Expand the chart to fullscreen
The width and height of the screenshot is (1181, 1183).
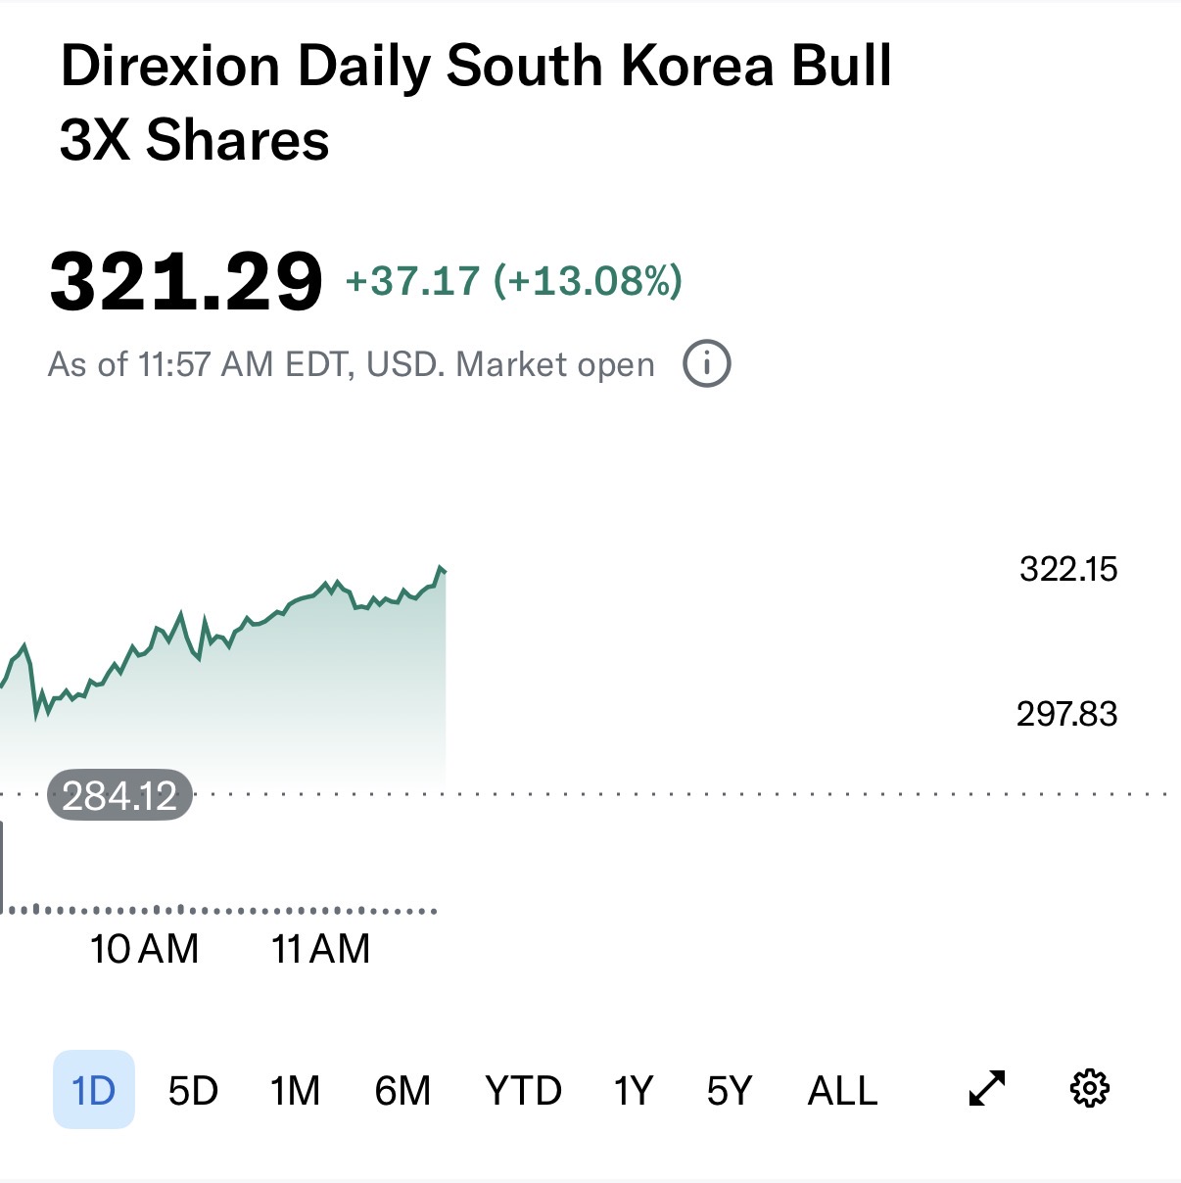986,1088
